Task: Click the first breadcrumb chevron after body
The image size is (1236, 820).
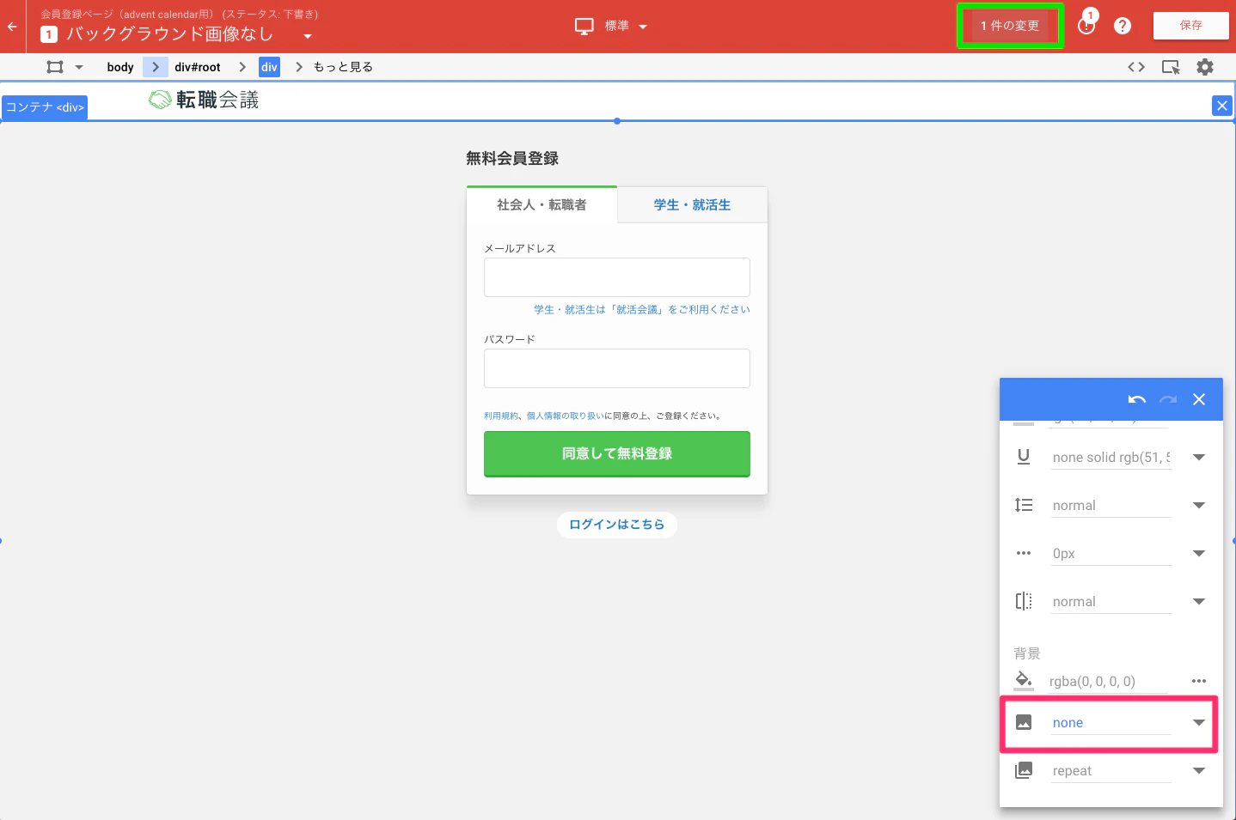Action: [x=156, y=67]
